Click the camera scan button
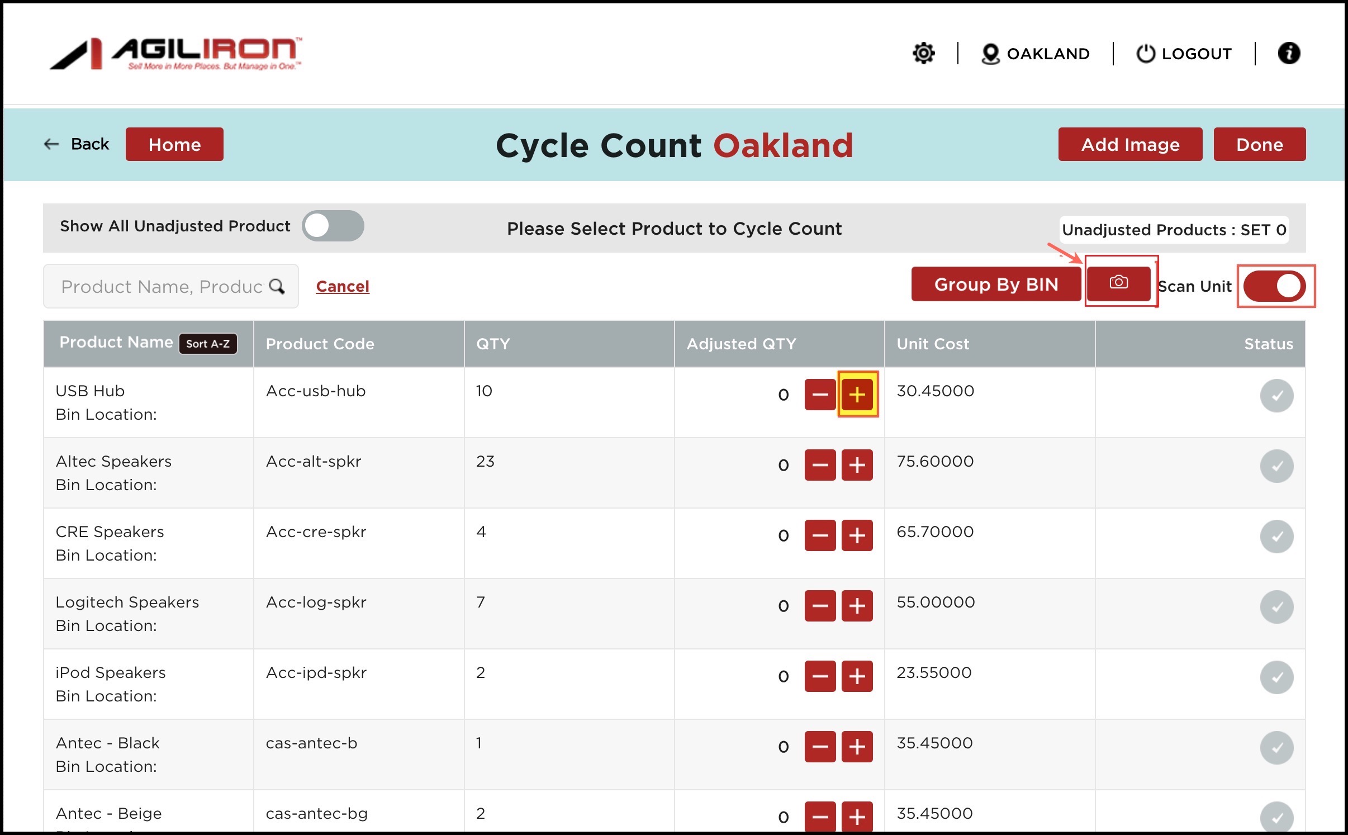 coord(1118,283)
